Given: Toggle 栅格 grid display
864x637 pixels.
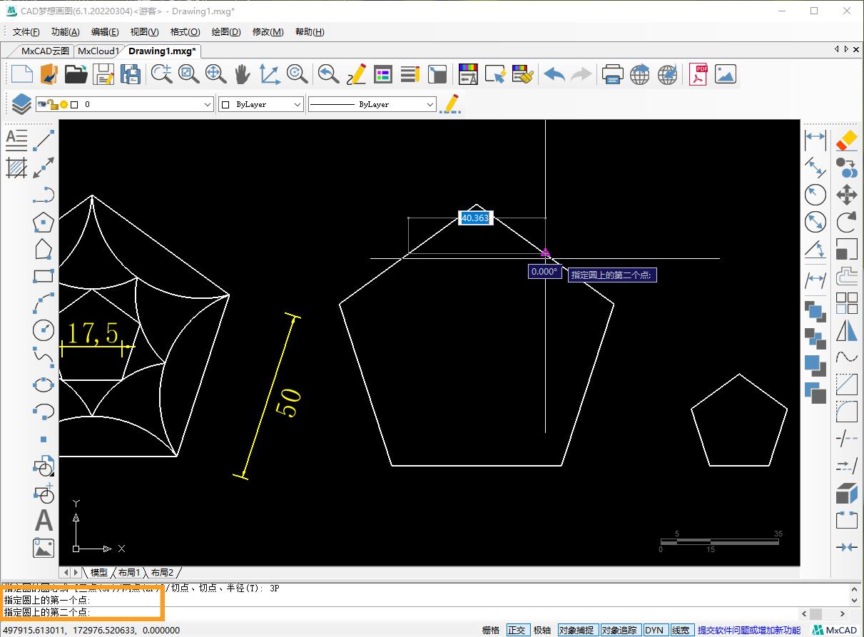Looking at the screenshot, I should click(491, 630).
